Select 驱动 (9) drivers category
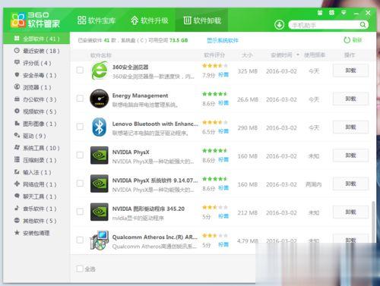 pos(36,136)
